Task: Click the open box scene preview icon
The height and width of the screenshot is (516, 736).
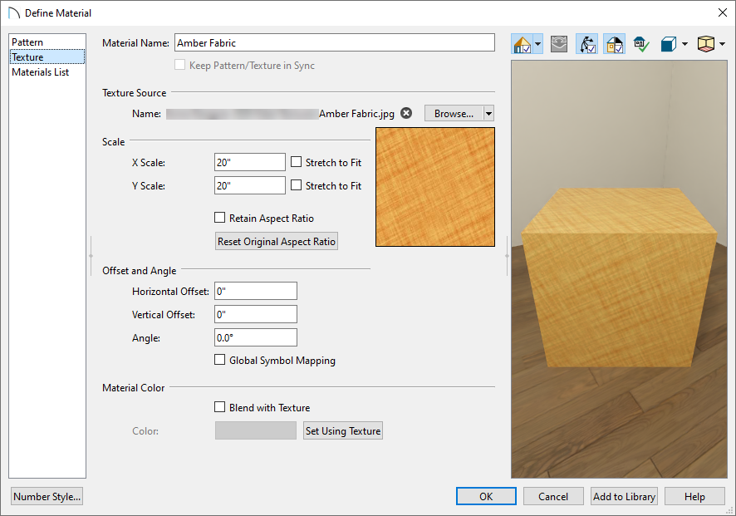Action: (x=707, y=43)
